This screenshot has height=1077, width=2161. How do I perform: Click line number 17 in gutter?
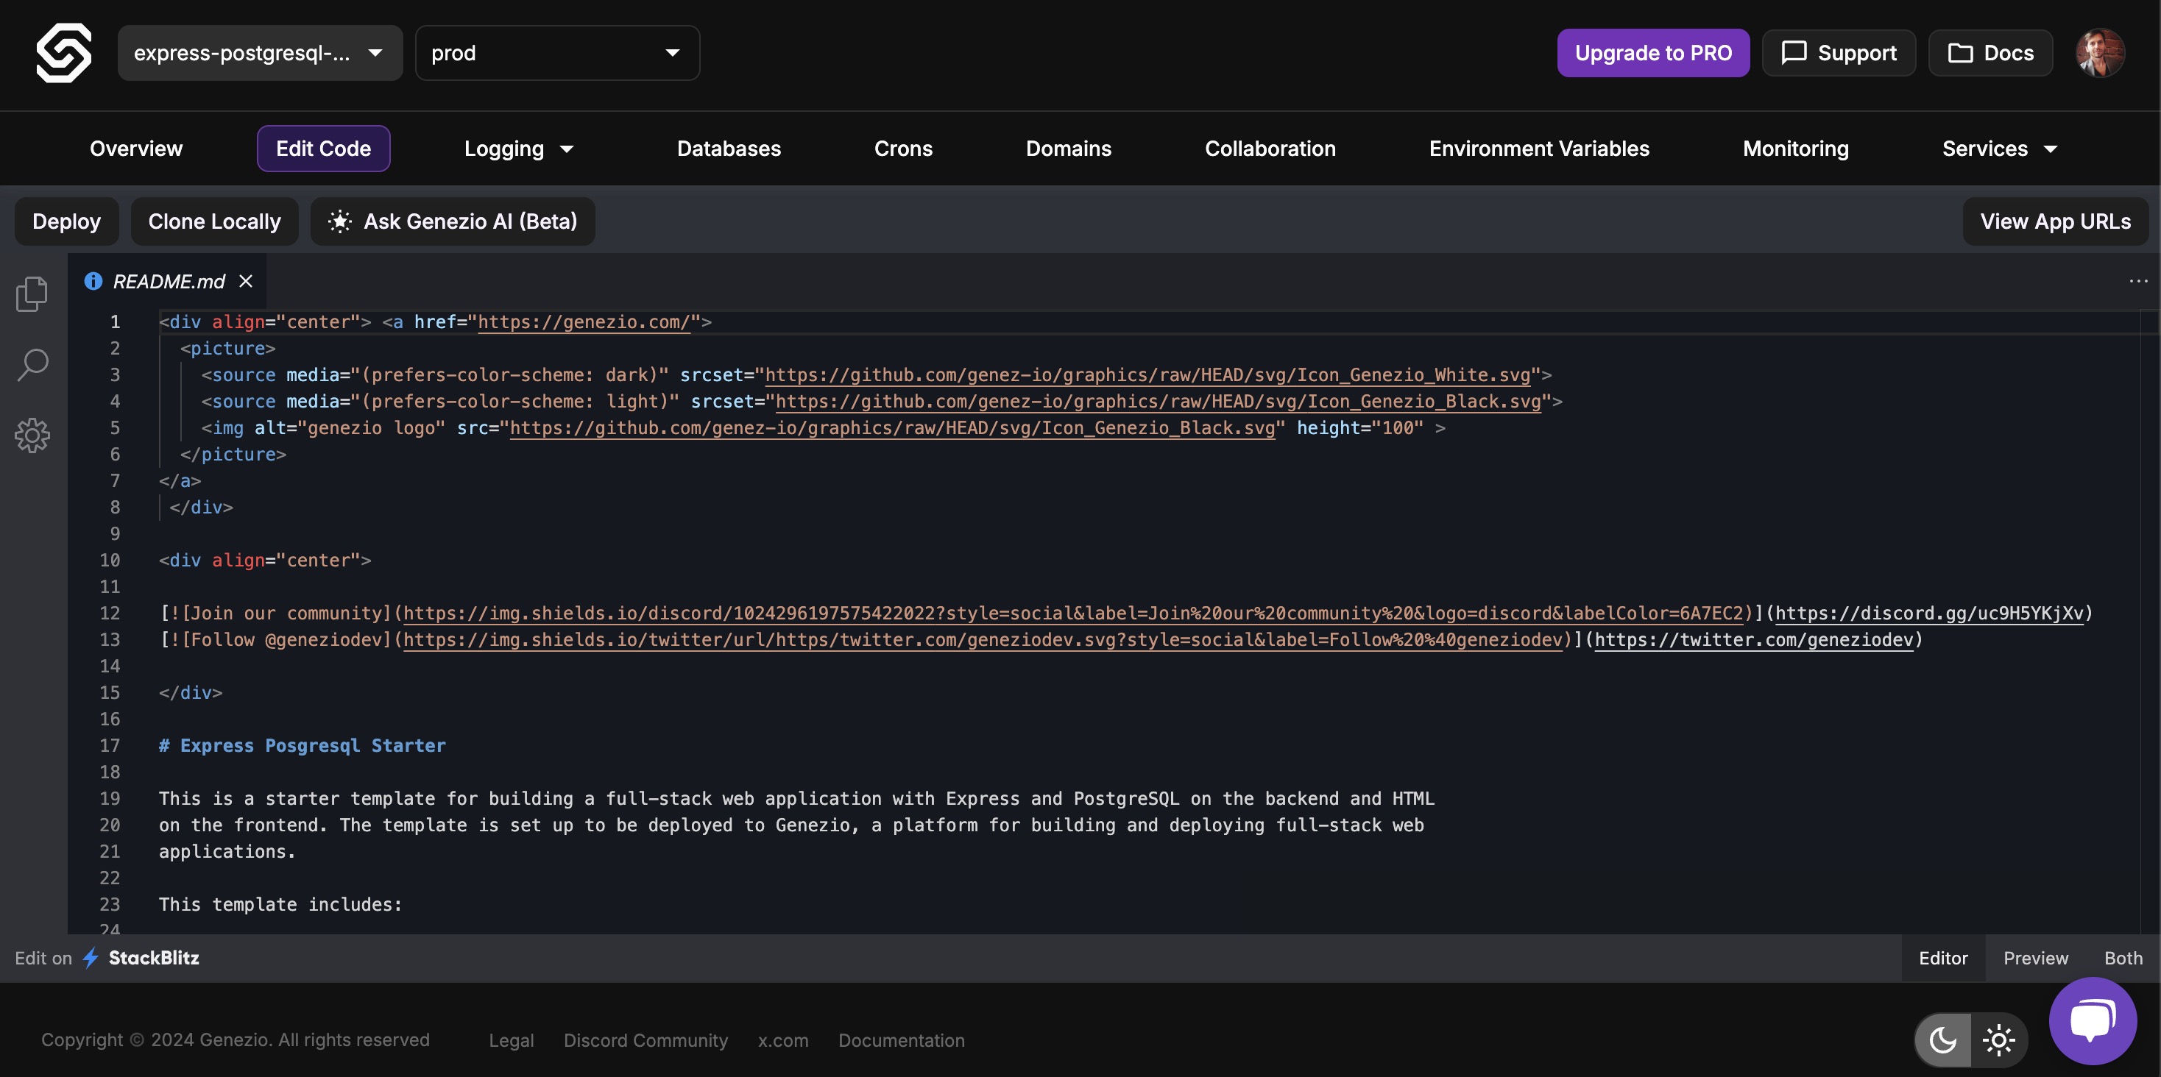pyautogui.click(x=110, y=746)
